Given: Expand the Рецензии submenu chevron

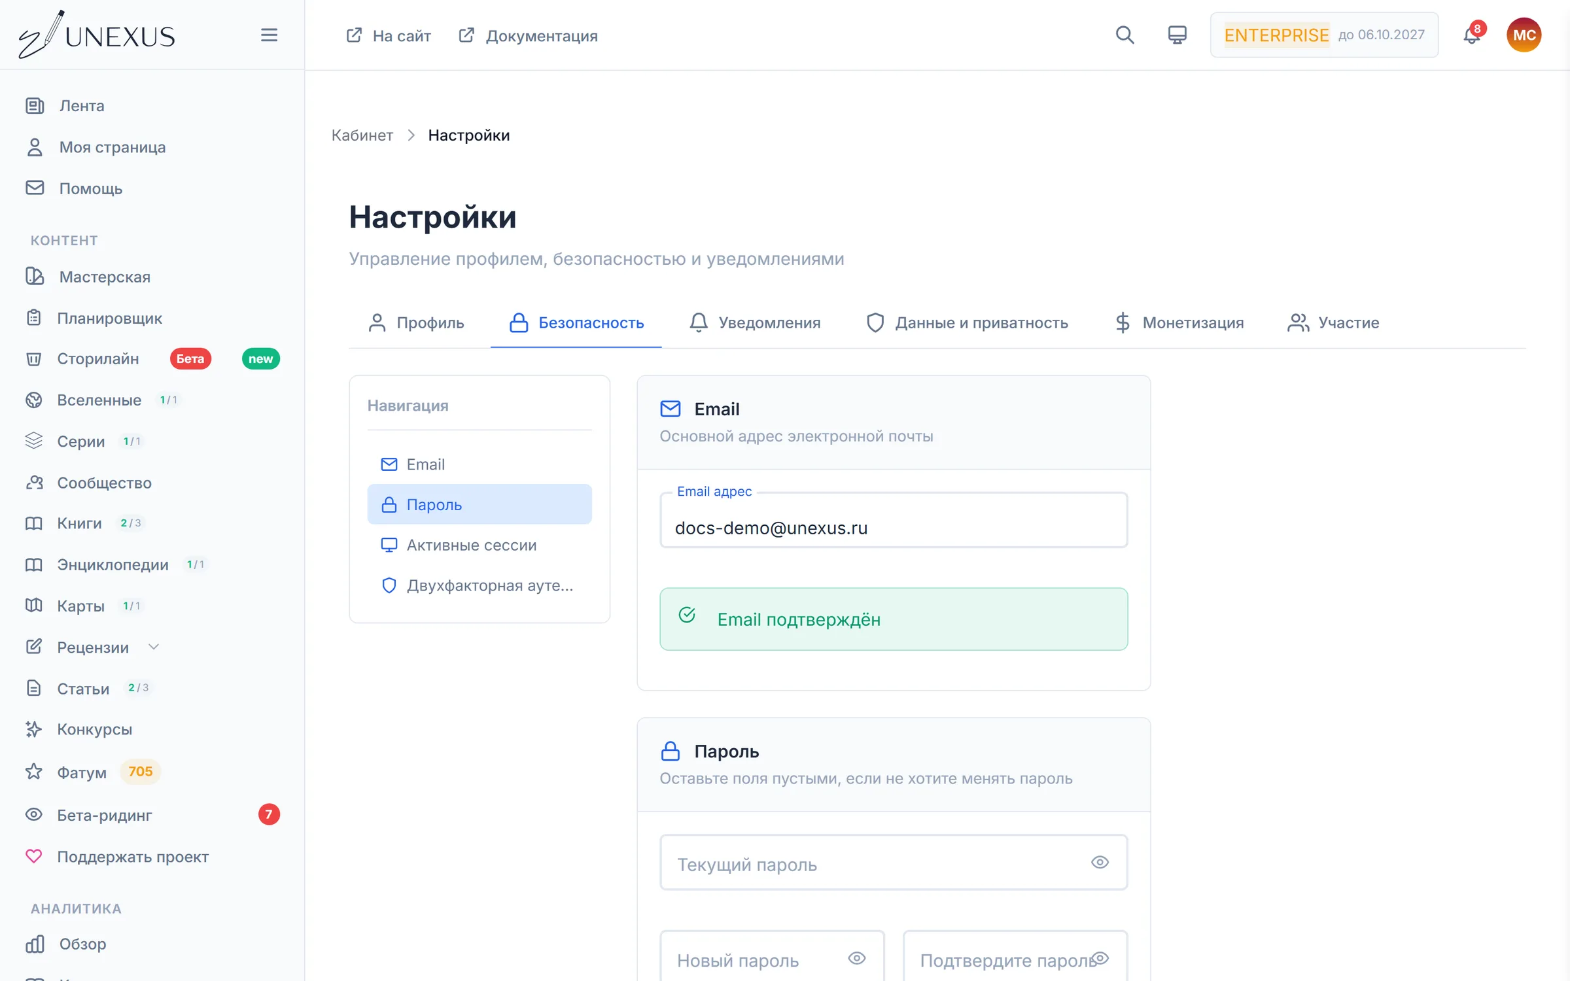Looking at the screenshot, I should [x=154, y=647].
